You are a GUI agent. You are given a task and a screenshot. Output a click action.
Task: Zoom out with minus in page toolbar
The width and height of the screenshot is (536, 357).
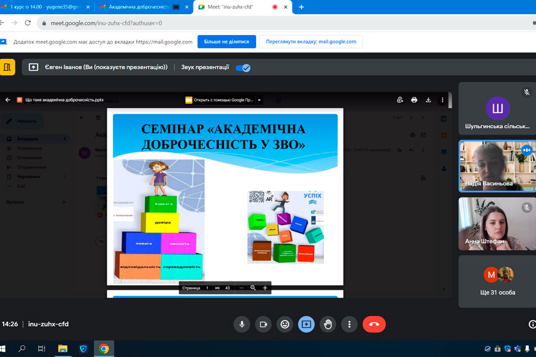coord(241,288)
